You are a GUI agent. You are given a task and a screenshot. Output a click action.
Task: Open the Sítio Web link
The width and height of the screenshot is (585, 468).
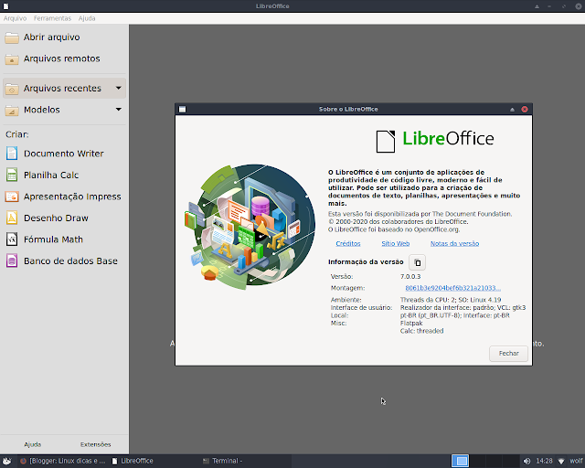click(396, 244)
